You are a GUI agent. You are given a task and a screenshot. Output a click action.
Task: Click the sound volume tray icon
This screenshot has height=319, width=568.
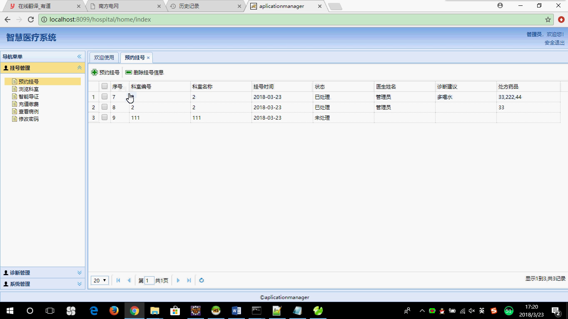[x=472, y=311]
